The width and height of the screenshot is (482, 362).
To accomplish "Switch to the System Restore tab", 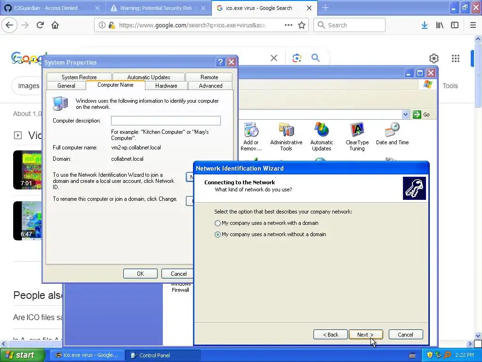I will point(79,77).
